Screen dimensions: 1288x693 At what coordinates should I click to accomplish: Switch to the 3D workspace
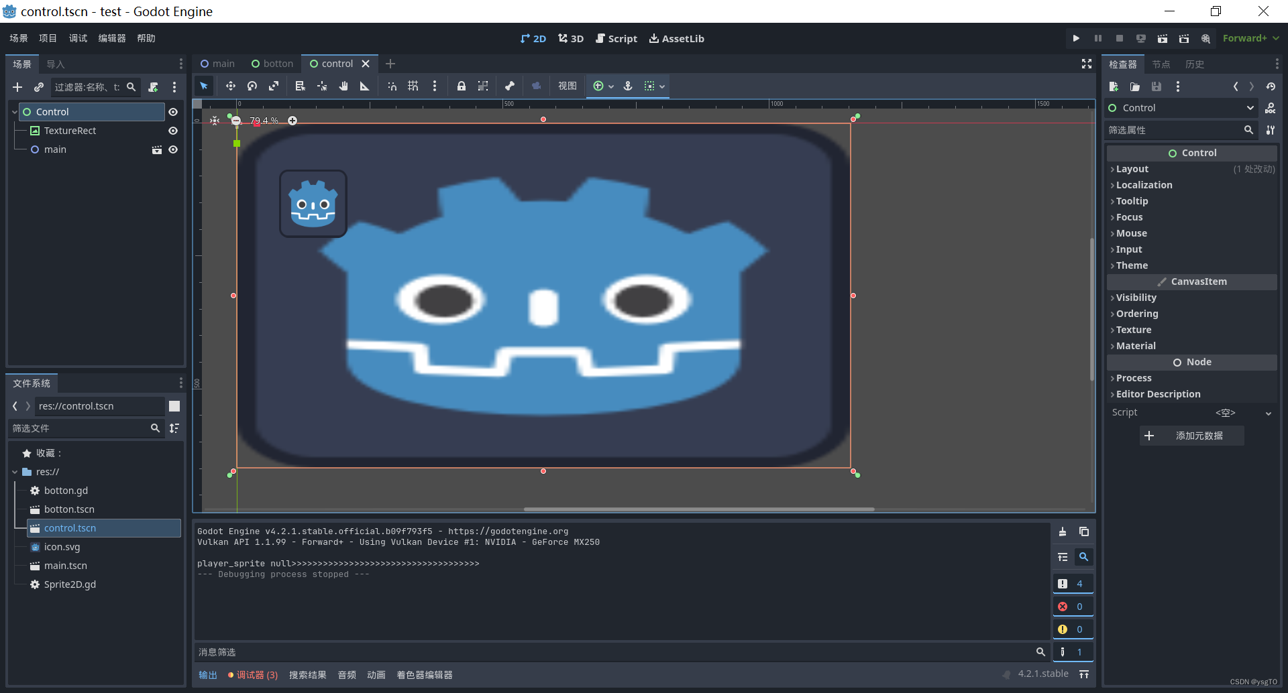(571, 39)
